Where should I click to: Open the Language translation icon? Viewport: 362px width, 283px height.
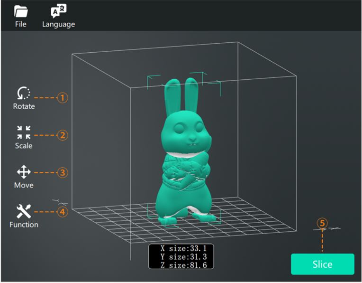(58, 10)
